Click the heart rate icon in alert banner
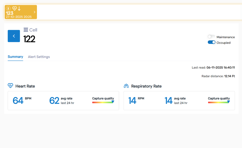 [x=14, y=8]
